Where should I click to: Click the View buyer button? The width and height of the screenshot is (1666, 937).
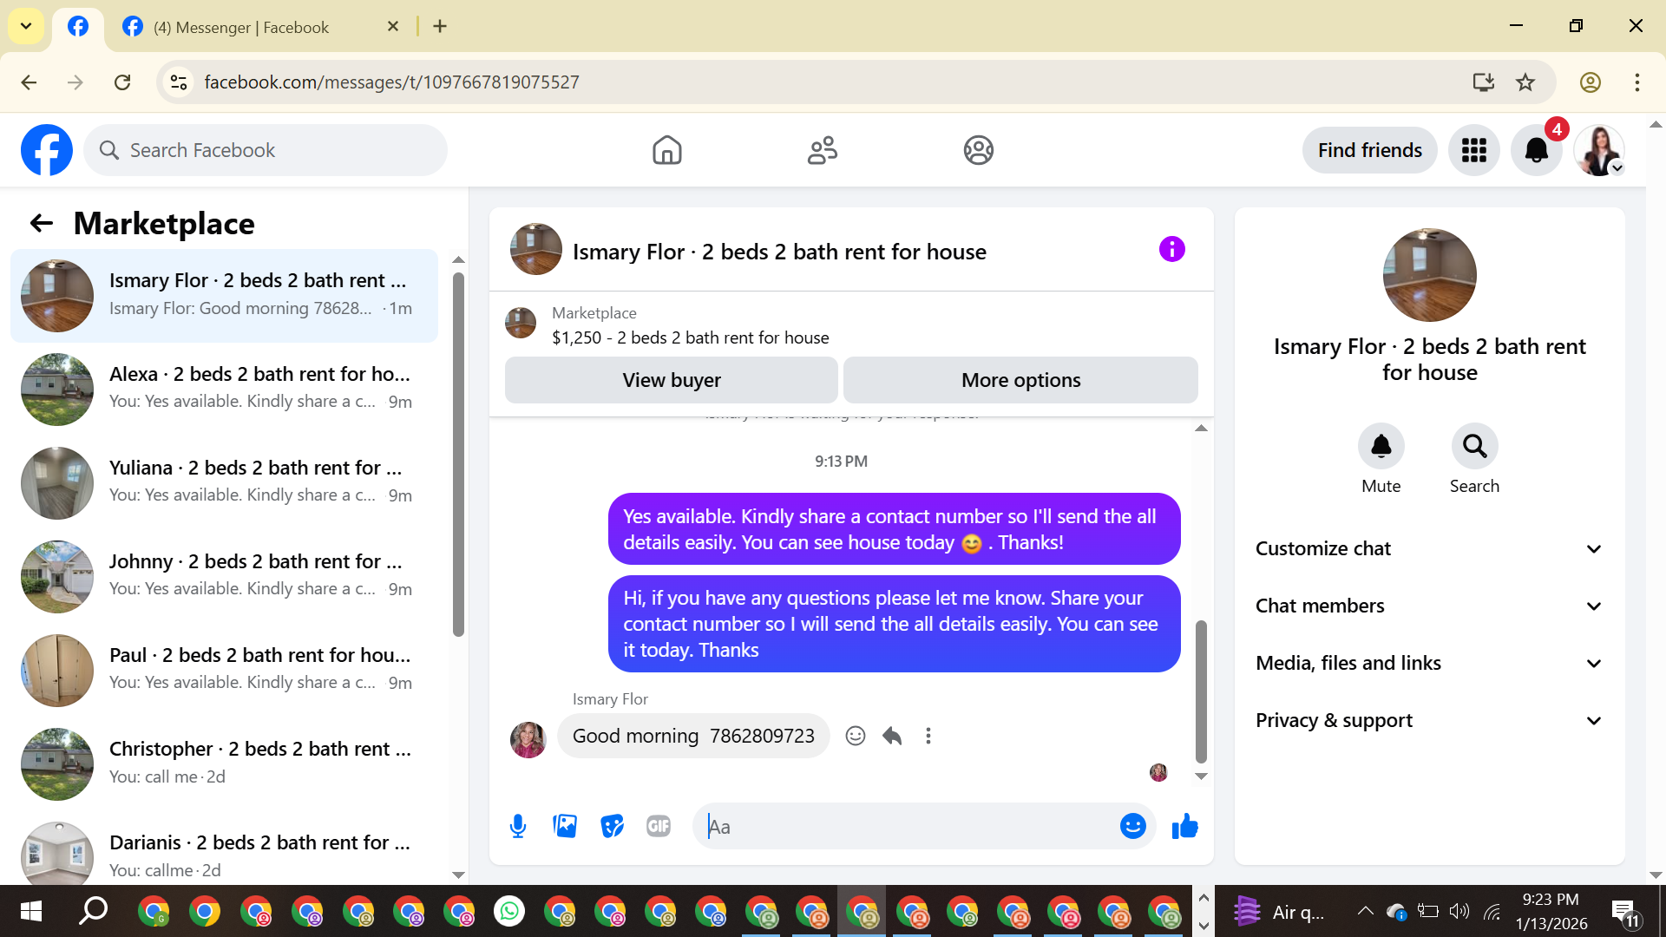coord(671,380)
